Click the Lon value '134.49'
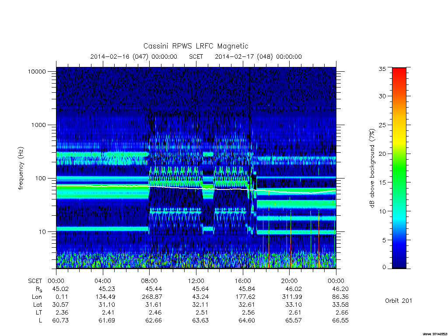 [x=105, y=297]
